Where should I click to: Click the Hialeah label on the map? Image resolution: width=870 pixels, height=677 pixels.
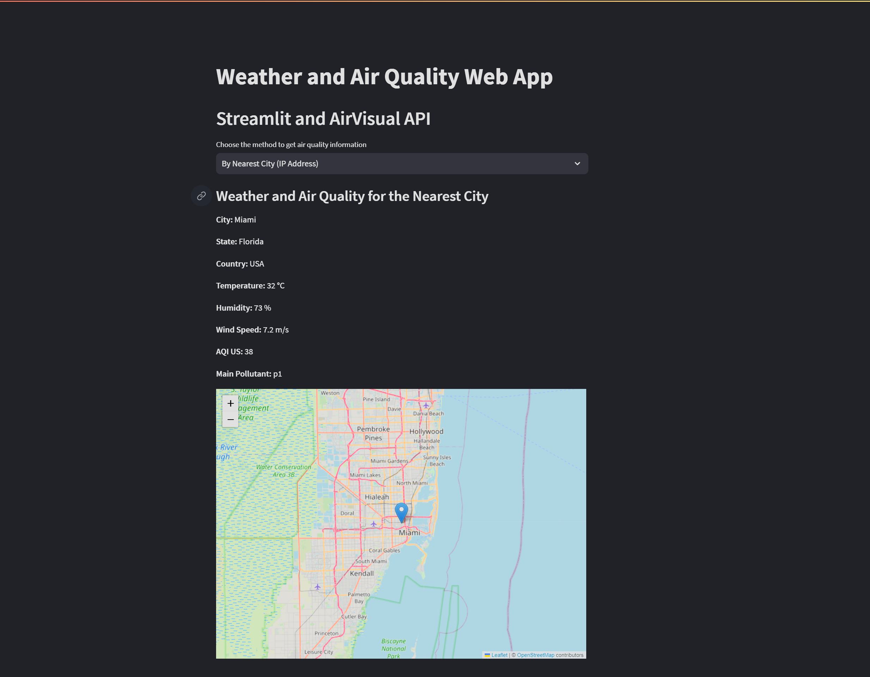click(x=376, y=497)
